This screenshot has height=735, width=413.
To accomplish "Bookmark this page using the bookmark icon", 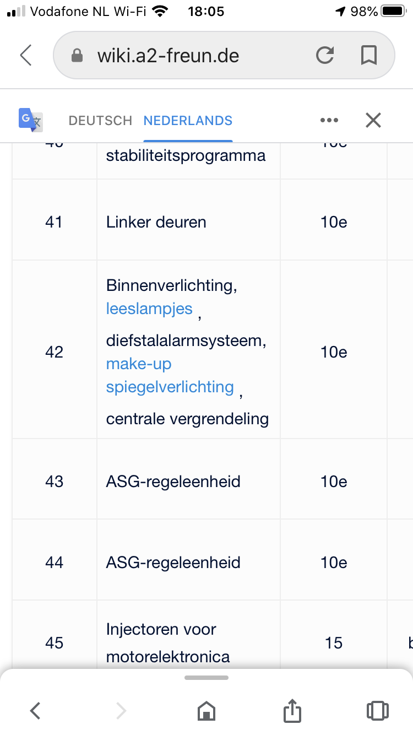I will (x=368, y=55).
